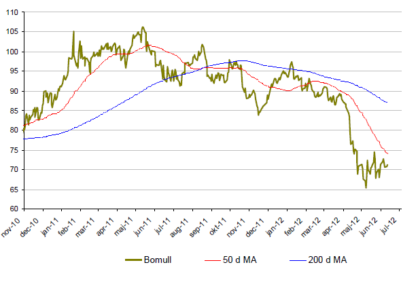Click the 110 value on the y-axis

coord(12,12)
